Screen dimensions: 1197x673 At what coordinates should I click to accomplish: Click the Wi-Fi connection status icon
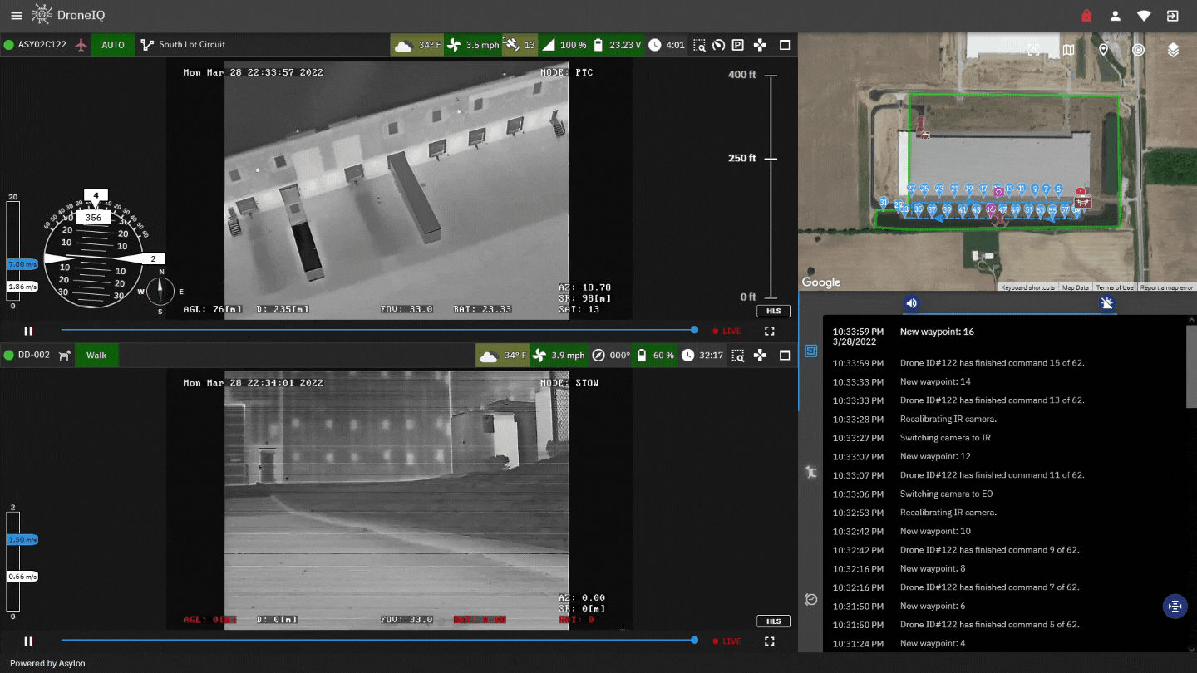point(1144,16)
